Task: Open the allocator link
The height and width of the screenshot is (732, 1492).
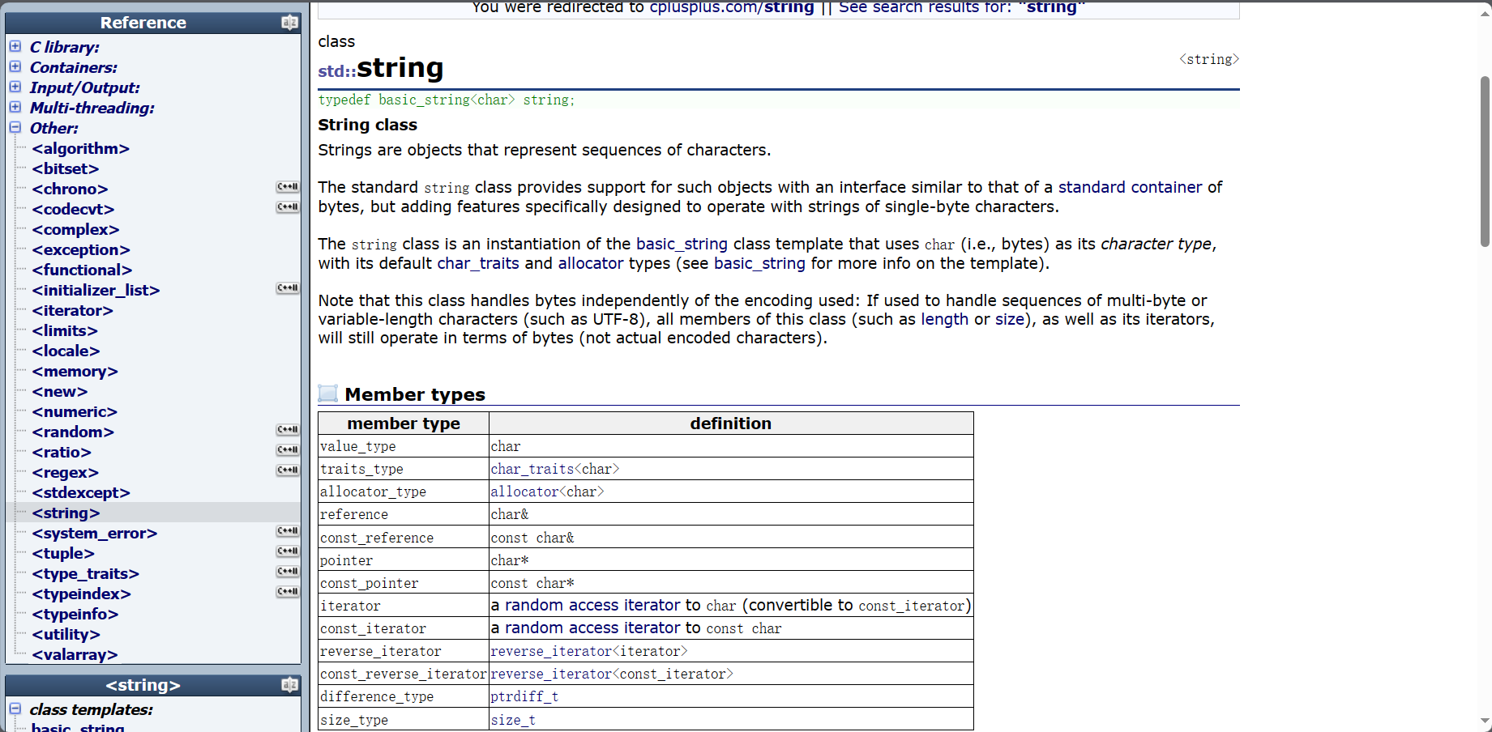Action: (590, 263)
